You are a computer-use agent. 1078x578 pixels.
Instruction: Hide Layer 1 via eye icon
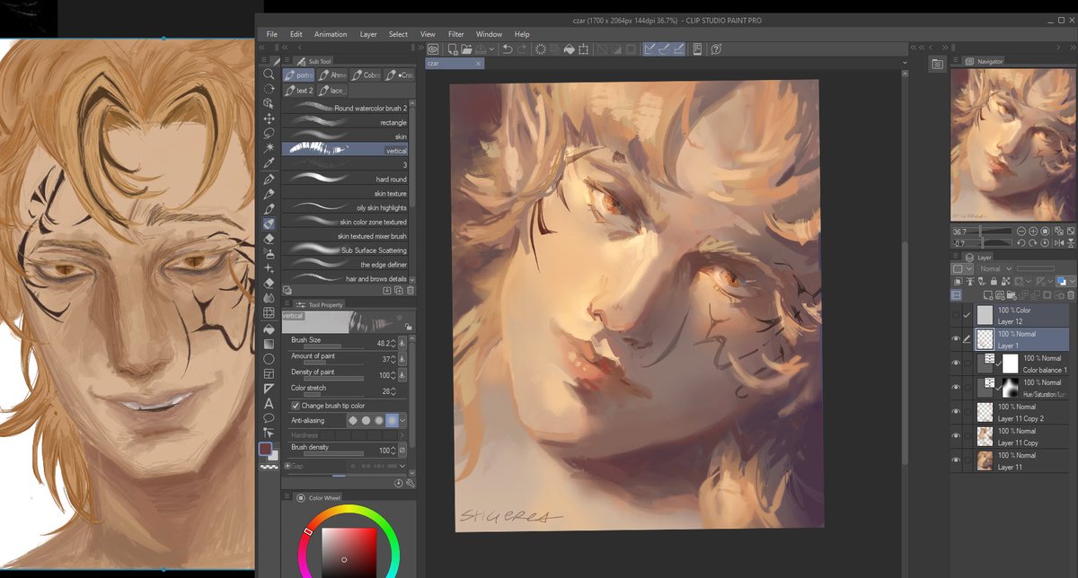point(956,339)
